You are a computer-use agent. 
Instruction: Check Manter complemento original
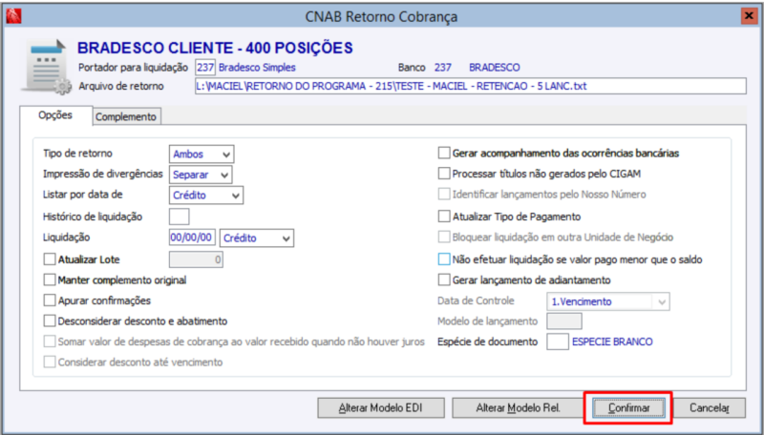(x=50, y=280)
